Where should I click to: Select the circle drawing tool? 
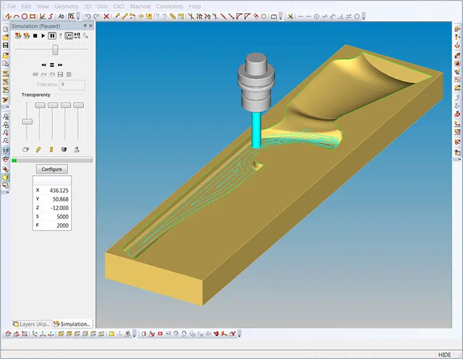(24, 17)
